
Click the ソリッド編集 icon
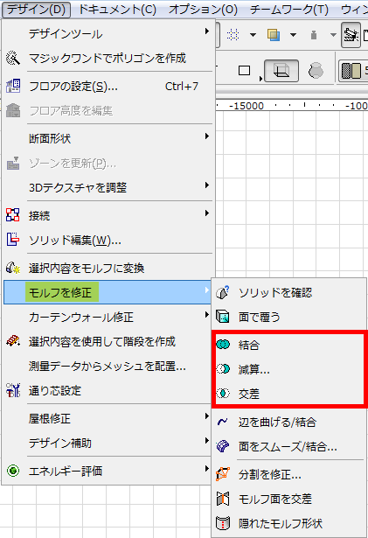pyautogui.click(x=13, y=240)
